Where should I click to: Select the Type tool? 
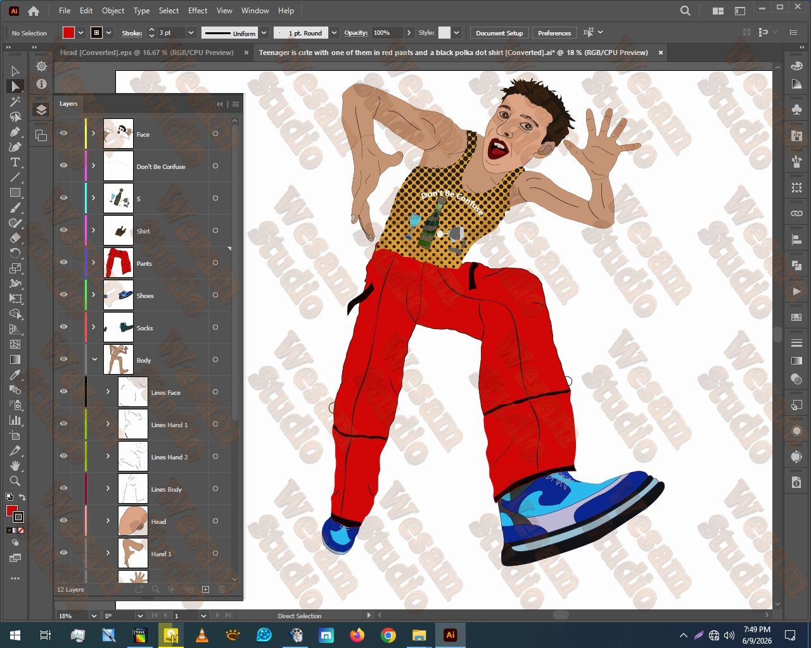pyautogui.click(x=15, y=162)
